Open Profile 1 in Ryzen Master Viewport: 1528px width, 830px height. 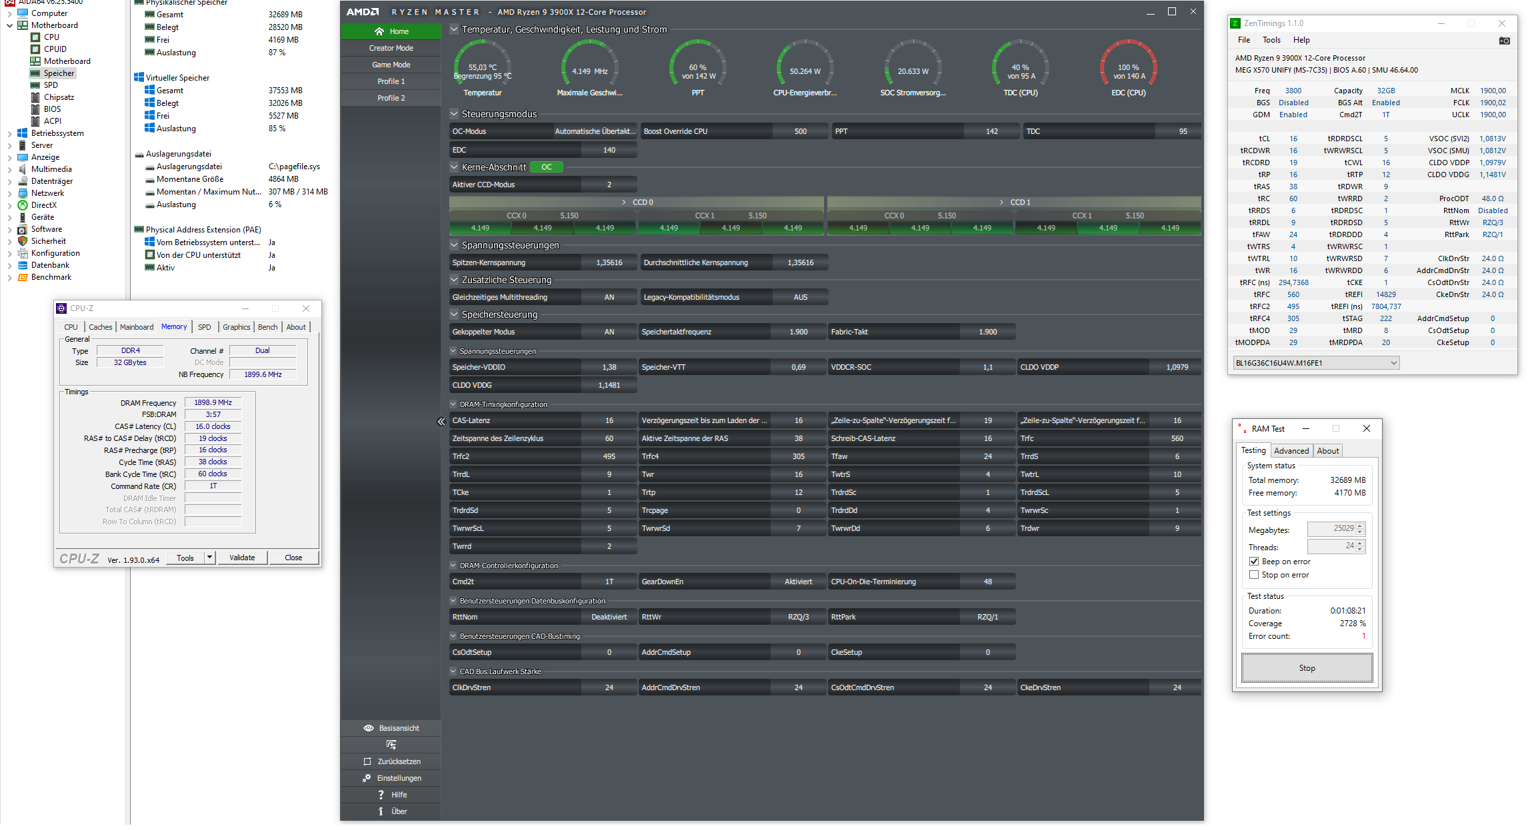click(x=391, y=81)
